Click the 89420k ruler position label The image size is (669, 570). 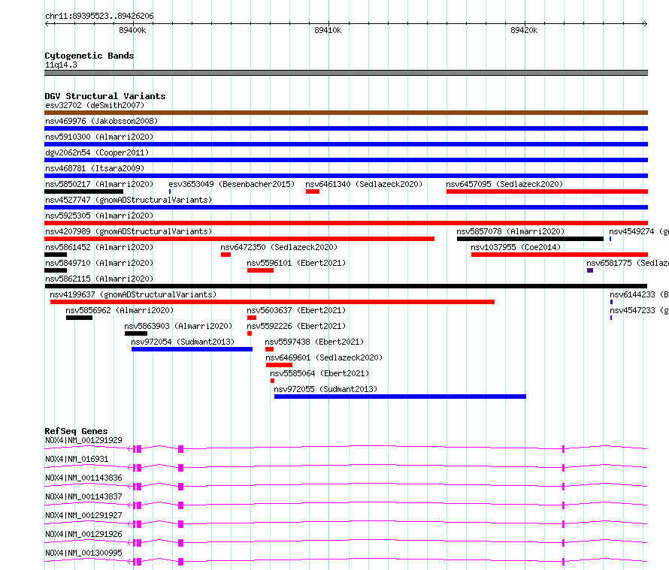pos(524,30)
